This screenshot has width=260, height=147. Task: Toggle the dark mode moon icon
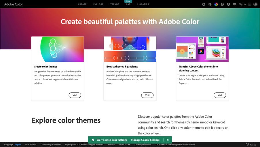click(x=210, y=5)
